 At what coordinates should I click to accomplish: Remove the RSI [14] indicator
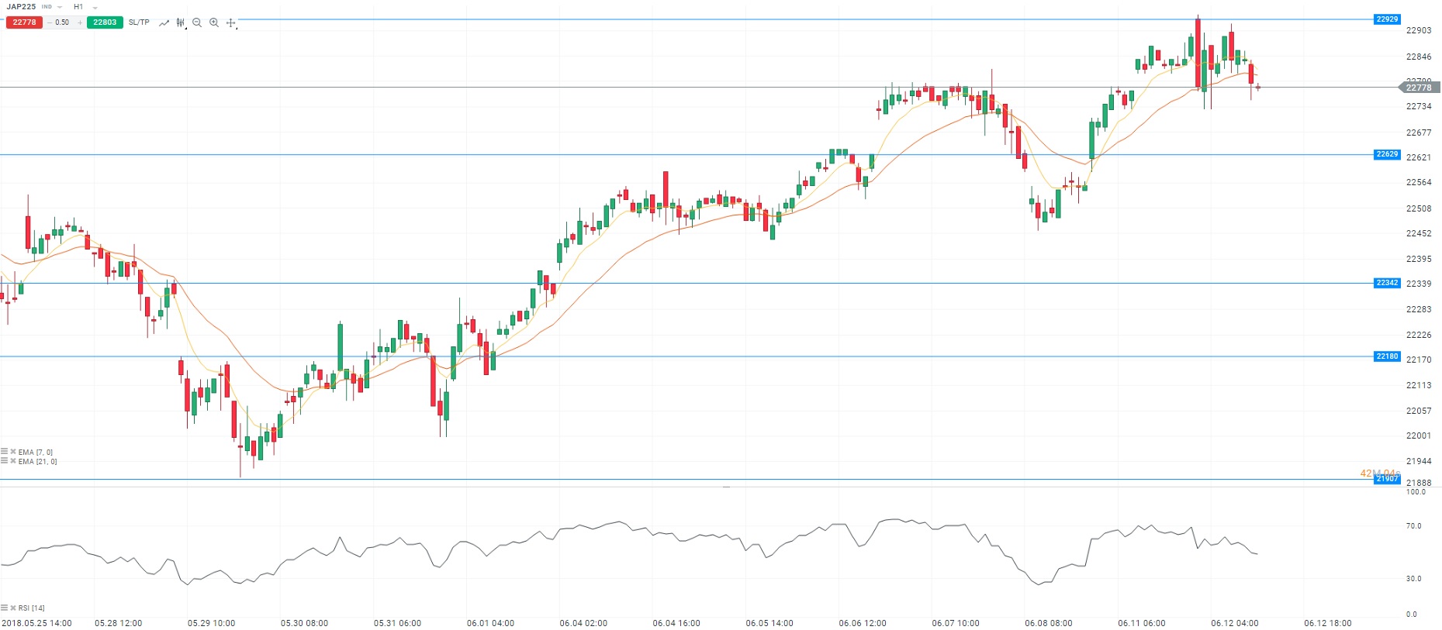tap(13, 608)
